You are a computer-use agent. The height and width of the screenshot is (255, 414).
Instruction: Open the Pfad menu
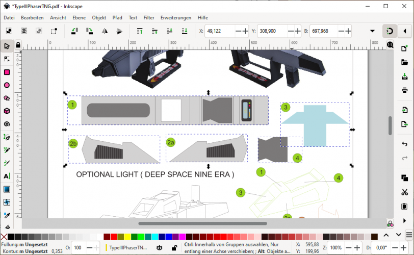tap(117, 18)
